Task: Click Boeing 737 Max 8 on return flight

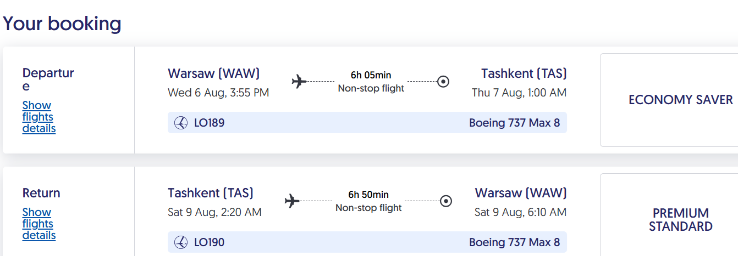Action: [515, 242]
